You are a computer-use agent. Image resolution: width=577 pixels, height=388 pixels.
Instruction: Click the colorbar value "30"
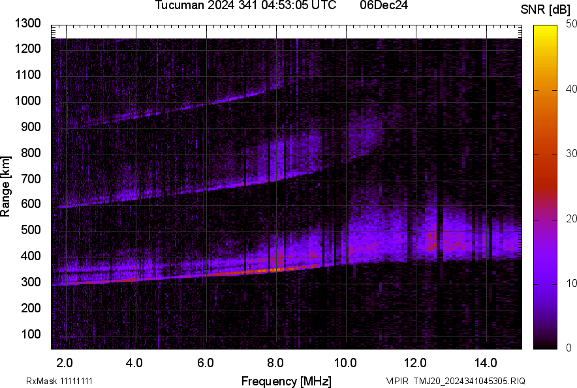coord(572,153)
